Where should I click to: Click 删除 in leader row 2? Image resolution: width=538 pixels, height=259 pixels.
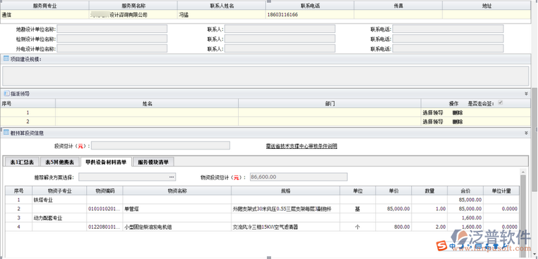pos(457,121)
